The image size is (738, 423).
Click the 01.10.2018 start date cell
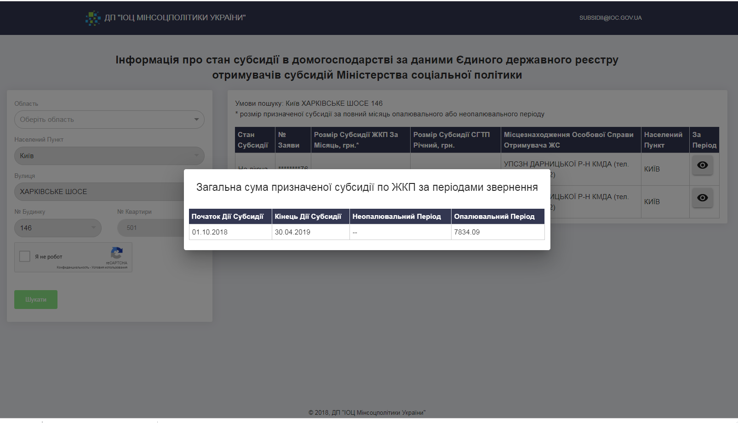pos(210,232)
